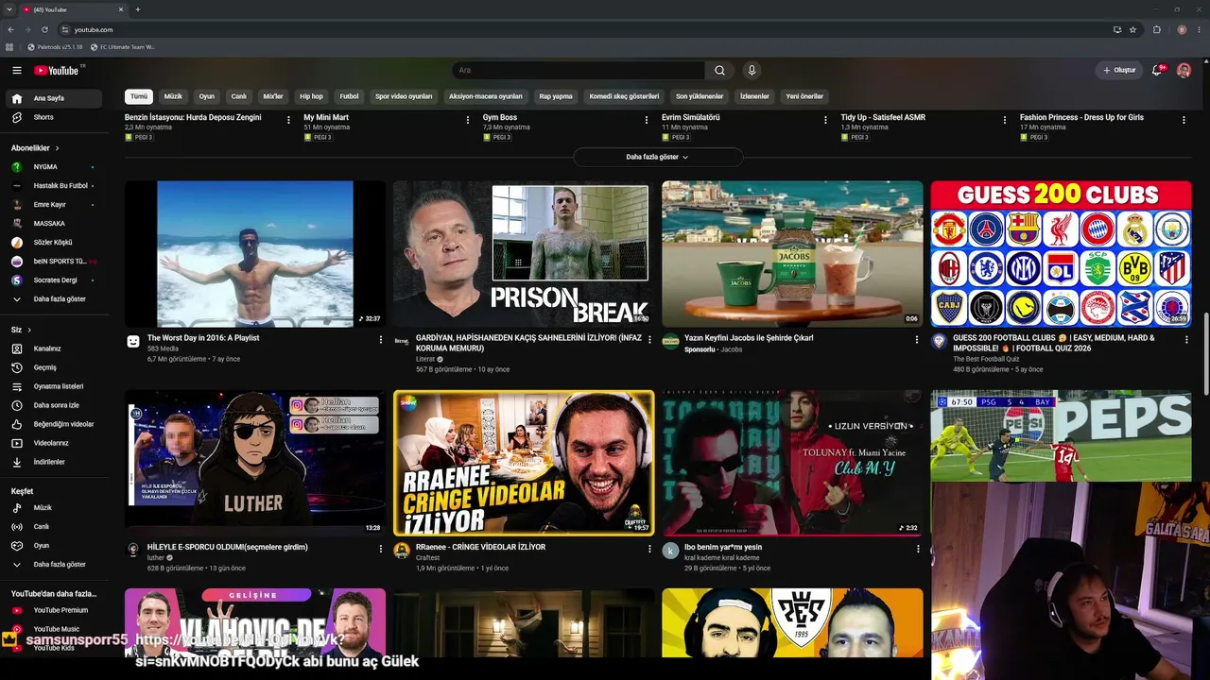
Task: Open the 583 Media channel avatar
Action: (x=133, y=341)
